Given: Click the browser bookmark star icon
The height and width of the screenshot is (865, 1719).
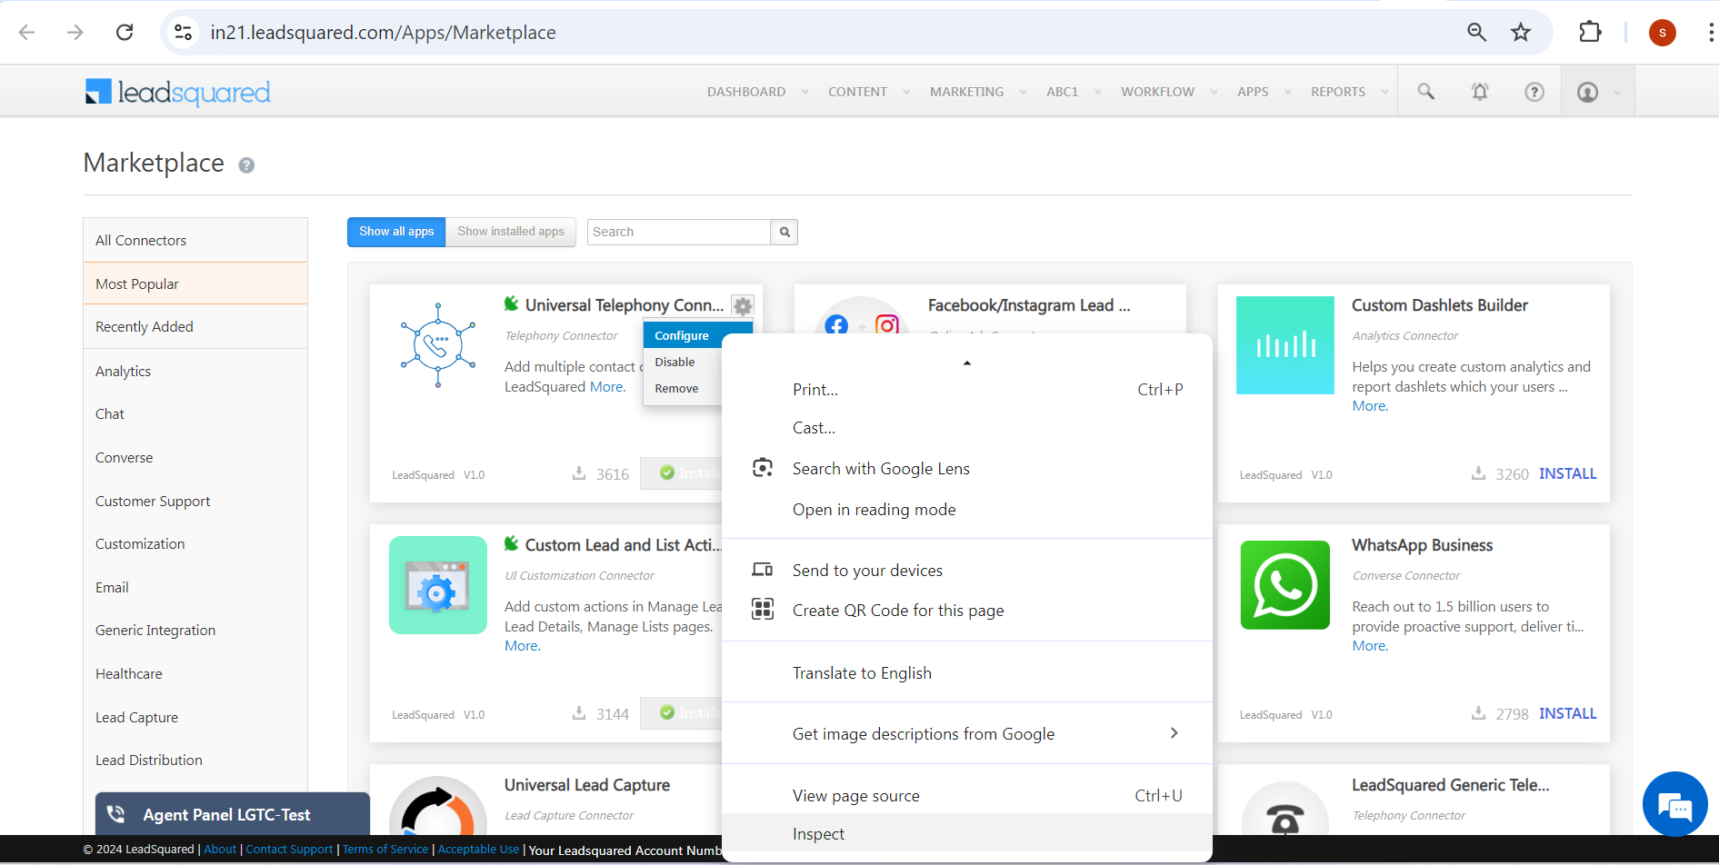Looking at the screenshot, I should 1521,33.
